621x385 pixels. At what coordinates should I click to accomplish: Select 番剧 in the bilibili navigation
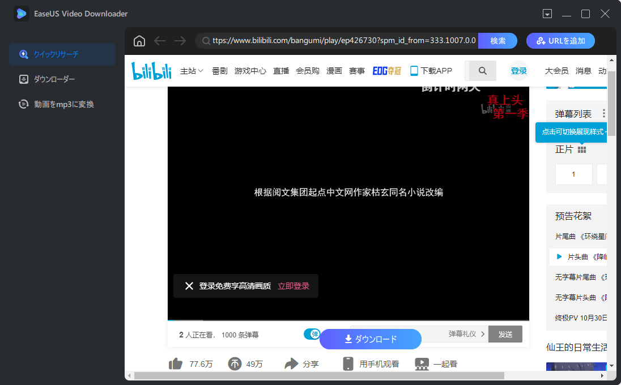click(x=220, y=70)
